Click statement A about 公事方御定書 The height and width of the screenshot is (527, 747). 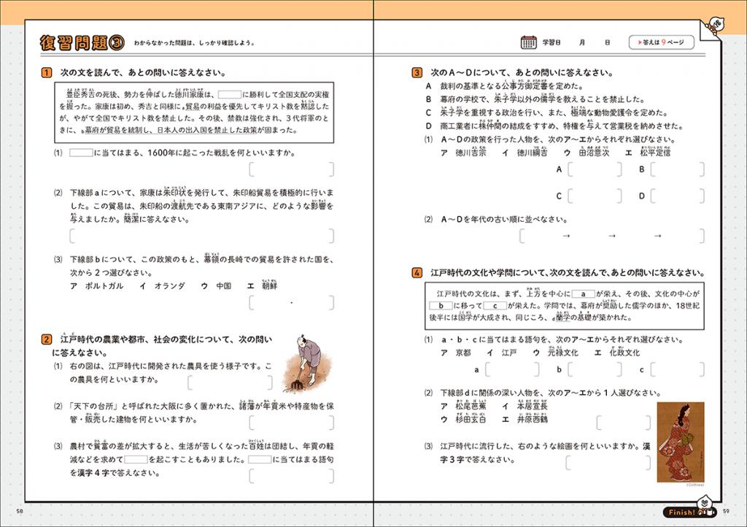tap(504, 86)
